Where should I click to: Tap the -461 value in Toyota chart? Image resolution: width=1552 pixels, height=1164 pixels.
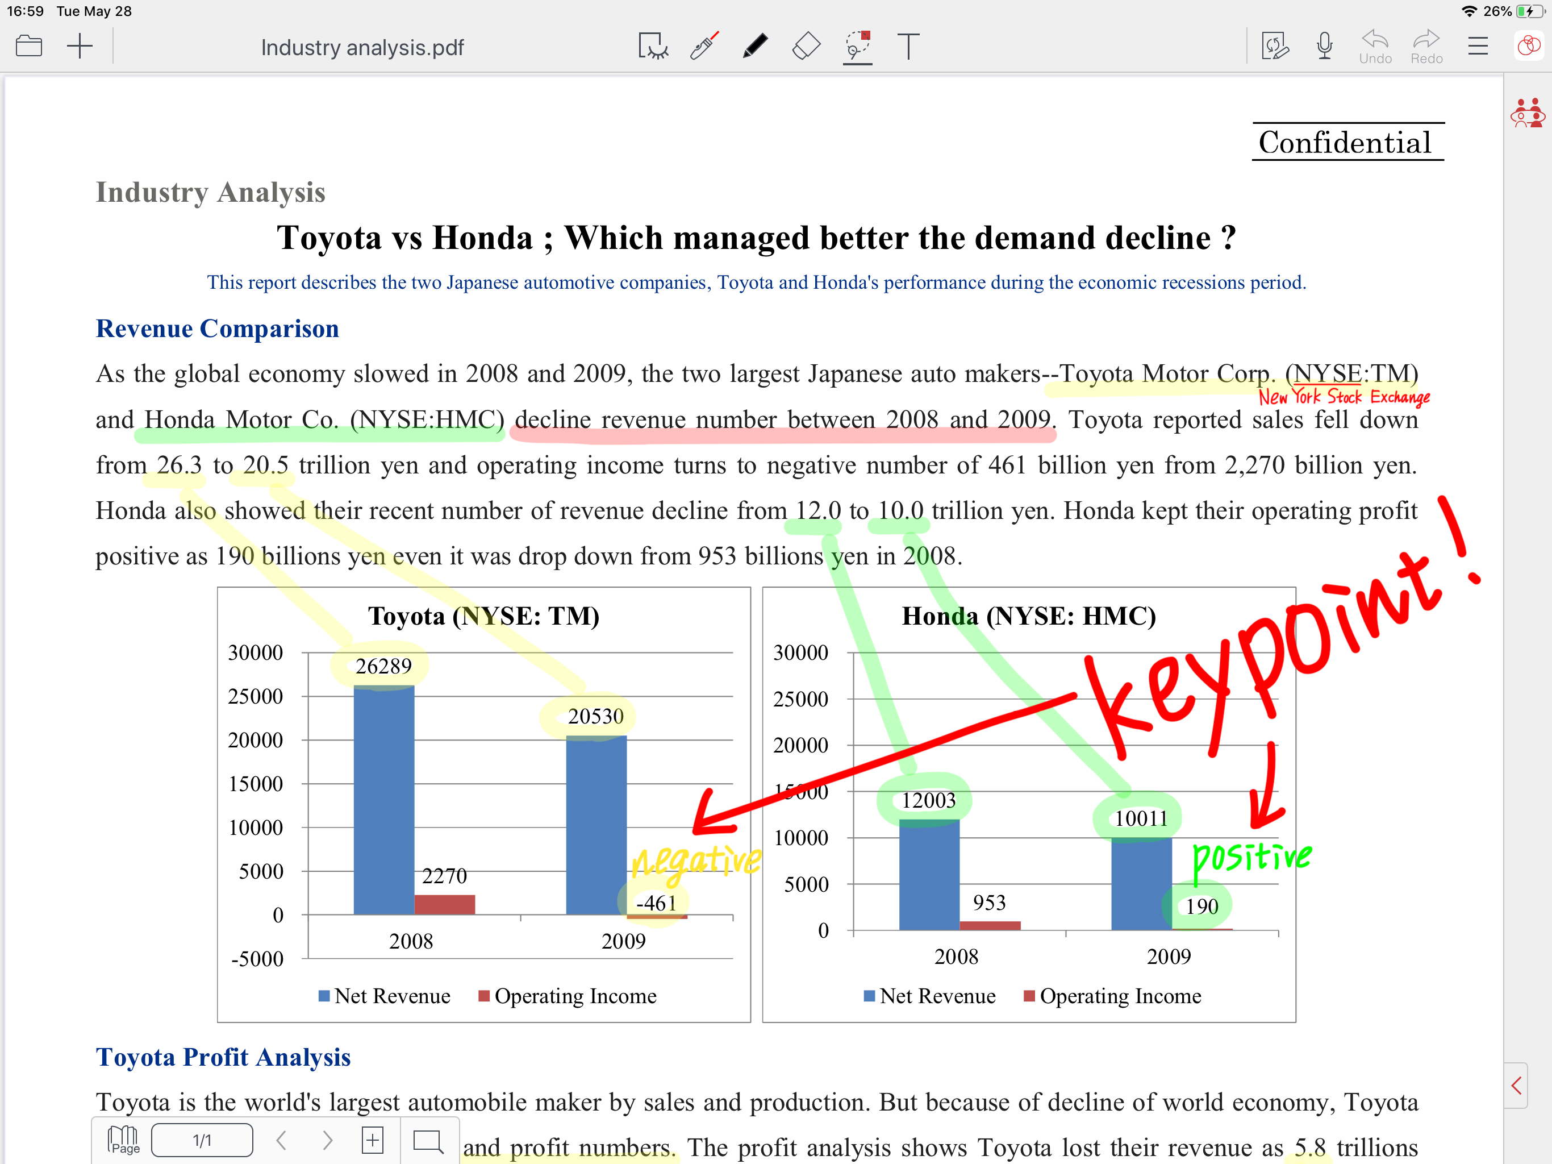656,903
